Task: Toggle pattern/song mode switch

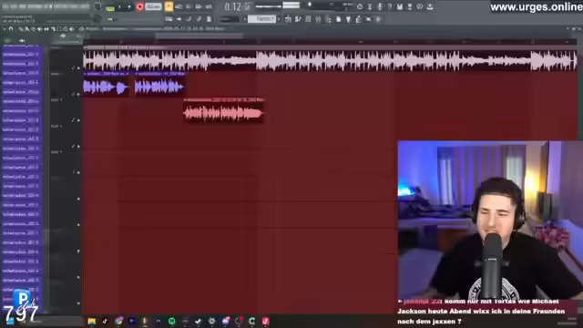Action: (110, 7)
